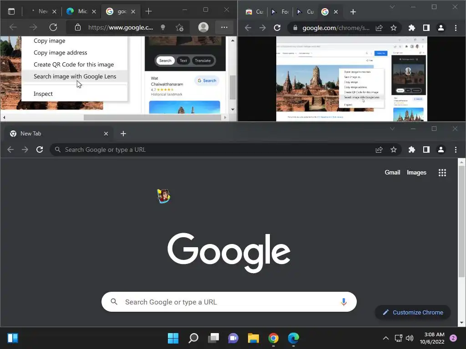Open notification center badge
Image resolution: width=466 pixels, height=349 pixels.
[x=453, y=338]
